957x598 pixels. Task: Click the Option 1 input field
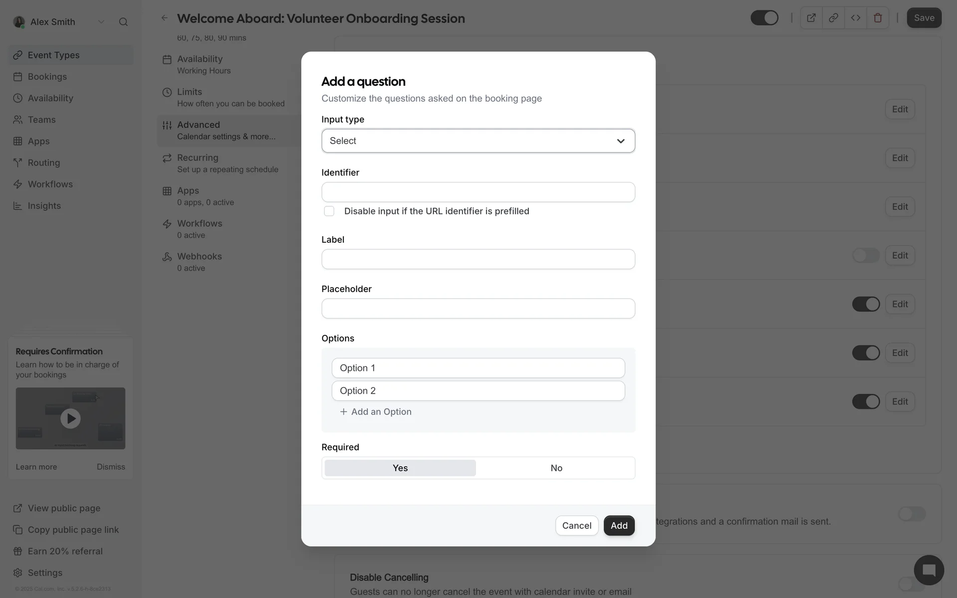point(478,368)
